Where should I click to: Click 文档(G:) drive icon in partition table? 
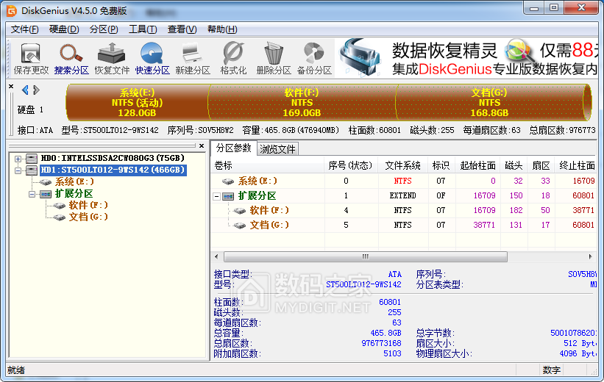click(240, 226)
